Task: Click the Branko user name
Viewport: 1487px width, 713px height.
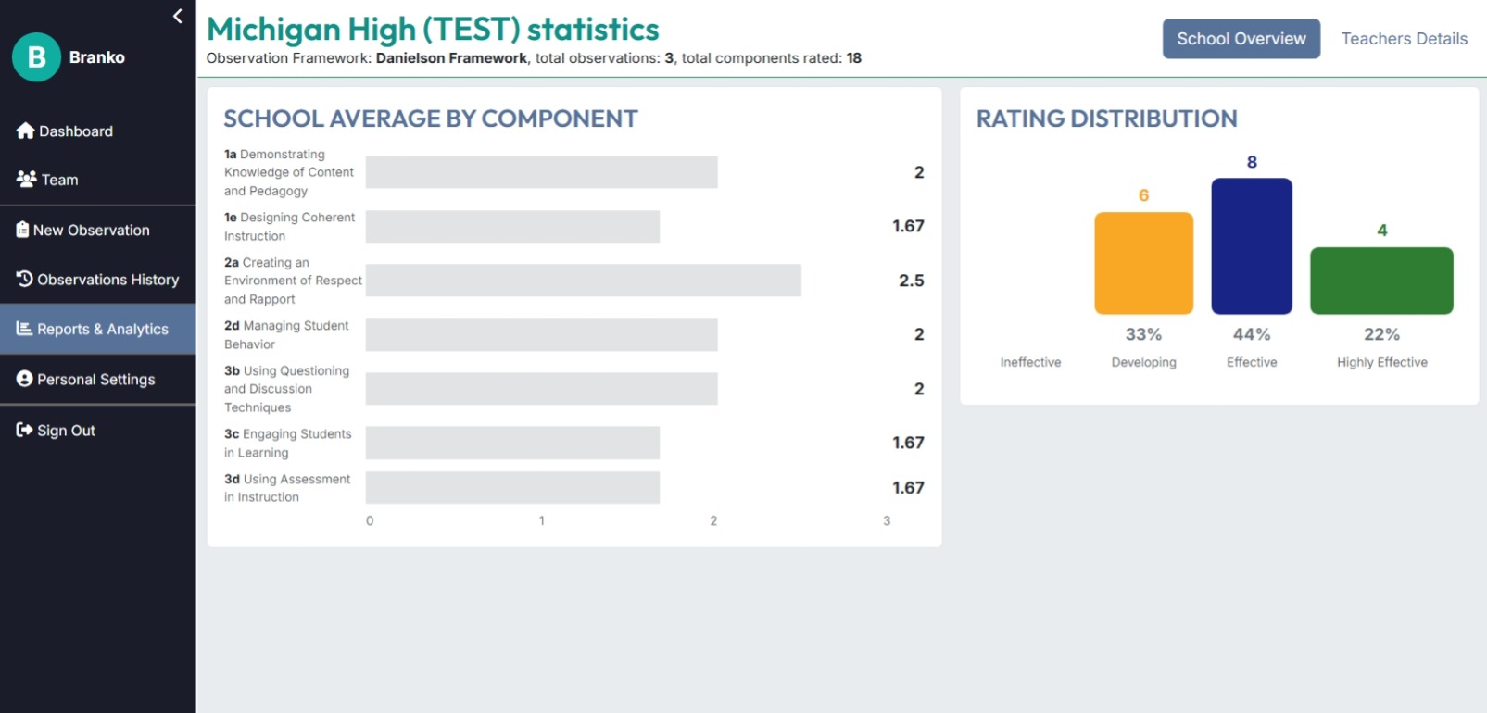Action: 97,57
